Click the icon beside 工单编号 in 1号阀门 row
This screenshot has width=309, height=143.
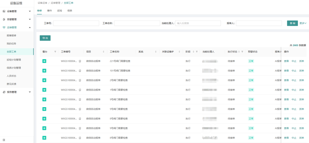pos(80,90)
